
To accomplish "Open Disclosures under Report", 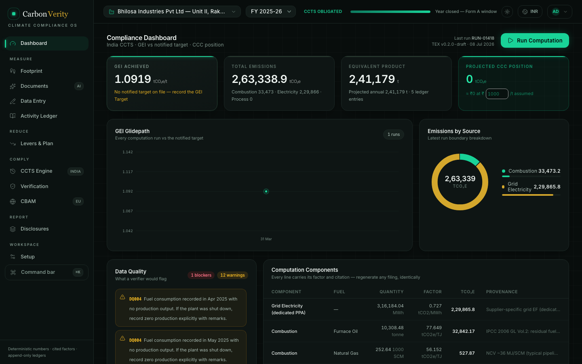I will point(46,229).
